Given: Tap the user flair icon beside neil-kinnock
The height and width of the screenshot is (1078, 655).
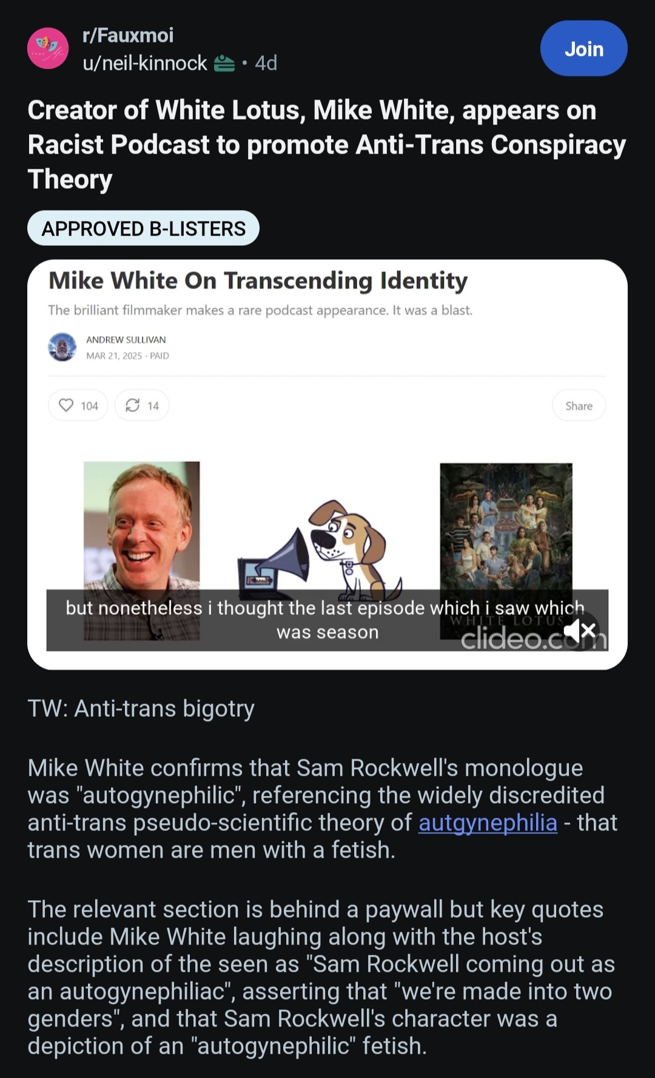Looking at the screenshot, I should (x=224, y=63).
